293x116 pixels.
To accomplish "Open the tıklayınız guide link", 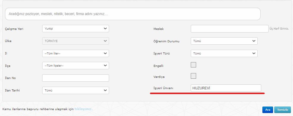I will tap(83, 109).
